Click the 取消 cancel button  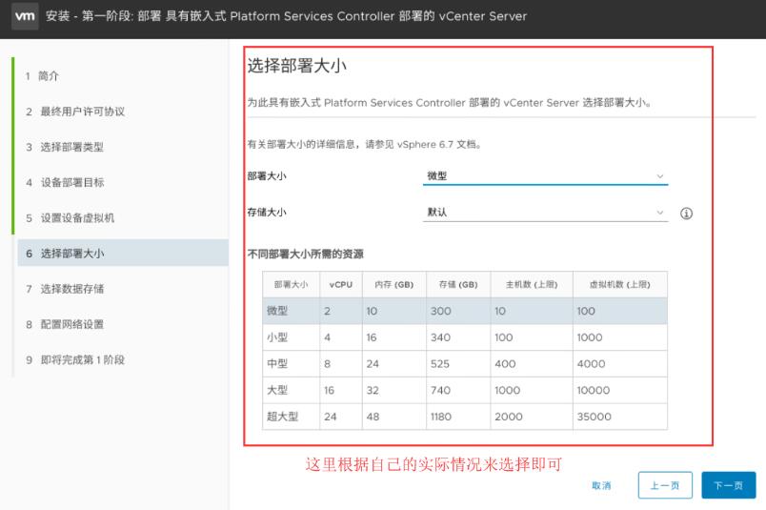[601, 485]
